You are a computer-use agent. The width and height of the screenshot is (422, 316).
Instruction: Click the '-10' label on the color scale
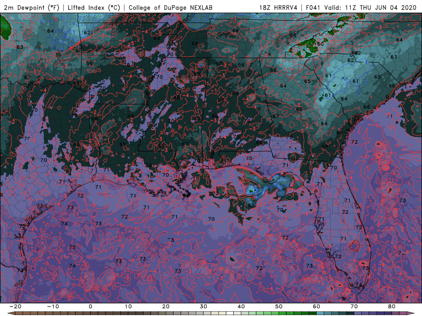coord(53,307)
